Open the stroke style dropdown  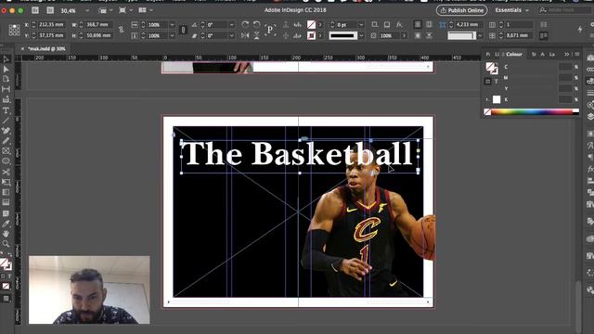pyautogui.click(x=361, y=35)
